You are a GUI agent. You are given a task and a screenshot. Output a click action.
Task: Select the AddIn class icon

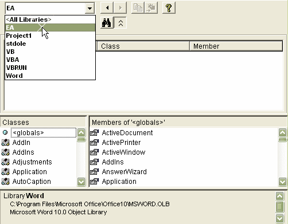tap(5, 143)
